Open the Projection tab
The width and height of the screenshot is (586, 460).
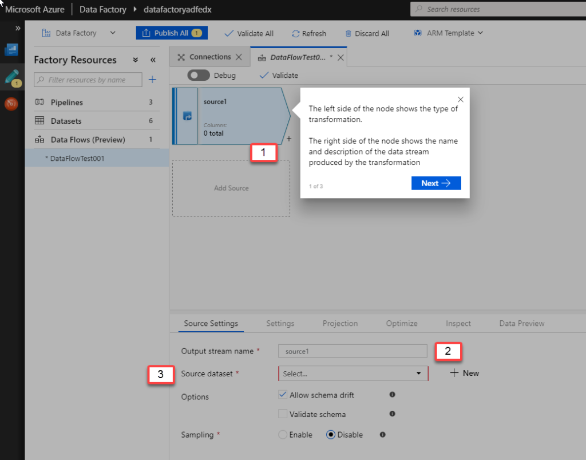[x=340, y=324]
